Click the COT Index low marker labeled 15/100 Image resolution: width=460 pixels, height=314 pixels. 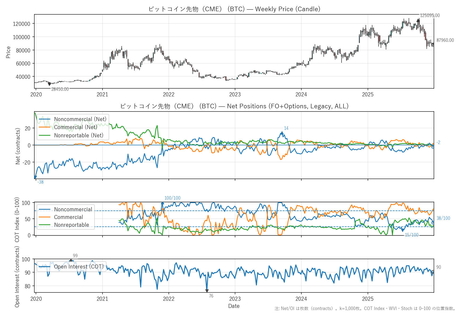[403, 230]
